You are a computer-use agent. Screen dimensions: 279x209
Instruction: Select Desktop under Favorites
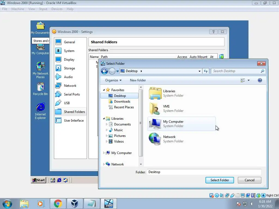click(x=120, y=96)
